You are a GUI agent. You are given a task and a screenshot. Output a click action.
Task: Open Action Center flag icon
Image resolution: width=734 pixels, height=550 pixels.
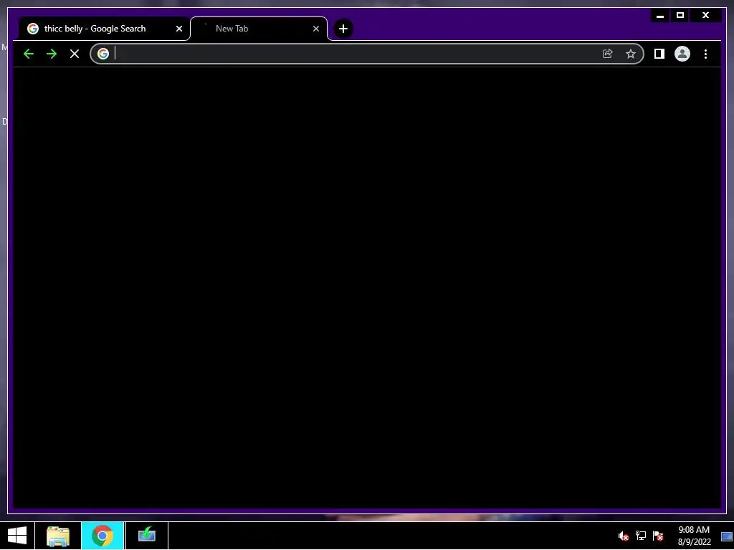point(658,536)
